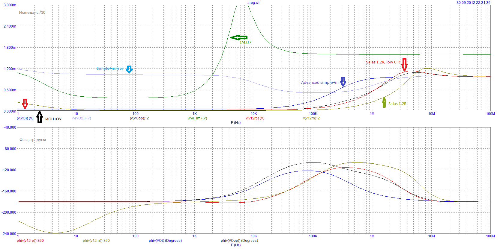
Task: Click the 30.09.2012 22:31:36 timestamp
Action: coord(474,3)
